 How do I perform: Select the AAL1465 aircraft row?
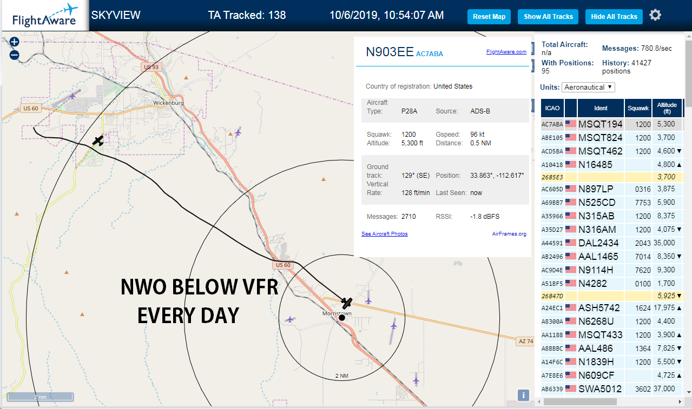(612, 256)
